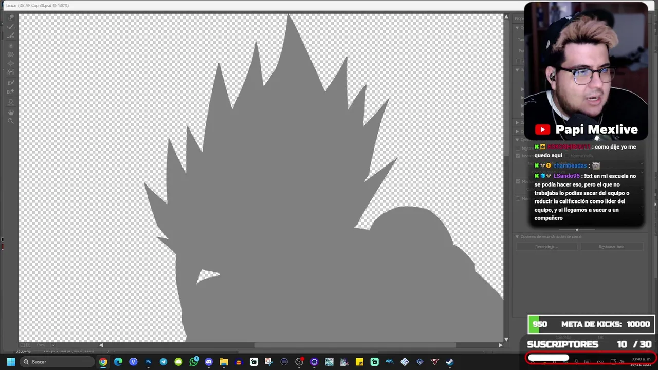This screenshot has width=658, height=370.
Task: Select the Thaw Mask tool
Action: point(11,91)
